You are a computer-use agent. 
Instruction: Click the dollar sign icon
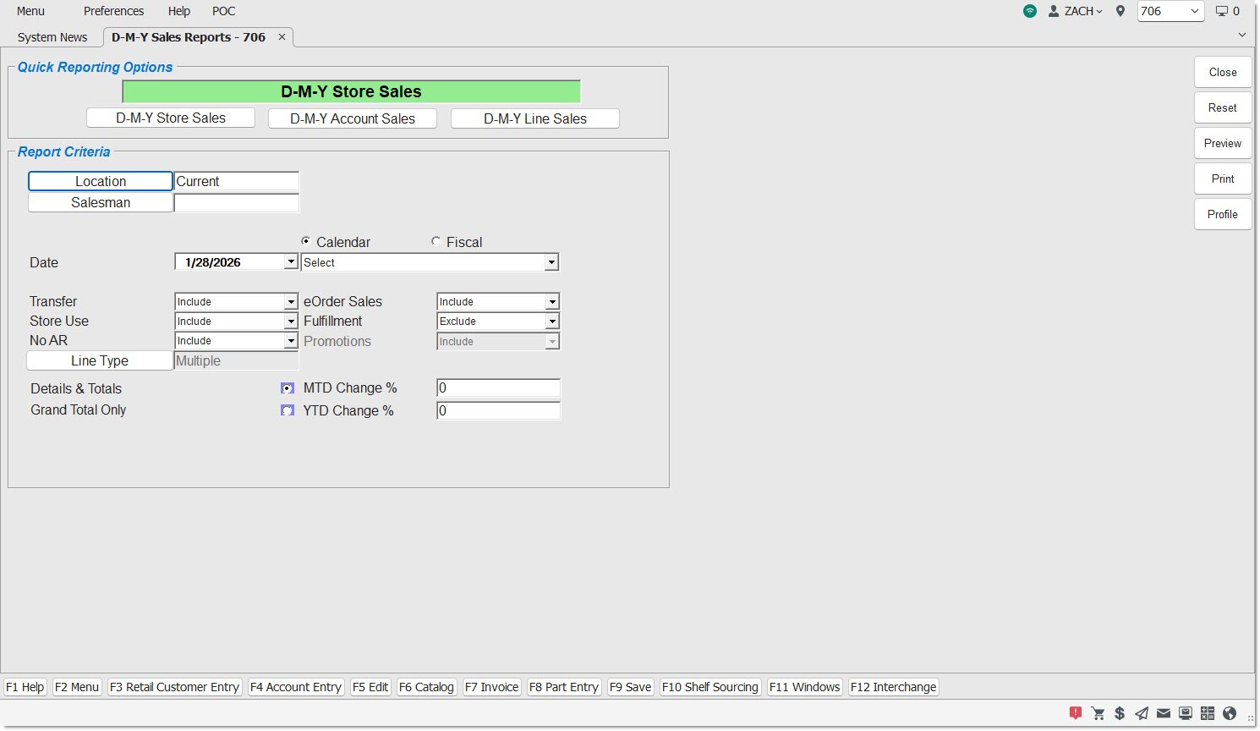pyautogui.click(x=1120, y=713)
